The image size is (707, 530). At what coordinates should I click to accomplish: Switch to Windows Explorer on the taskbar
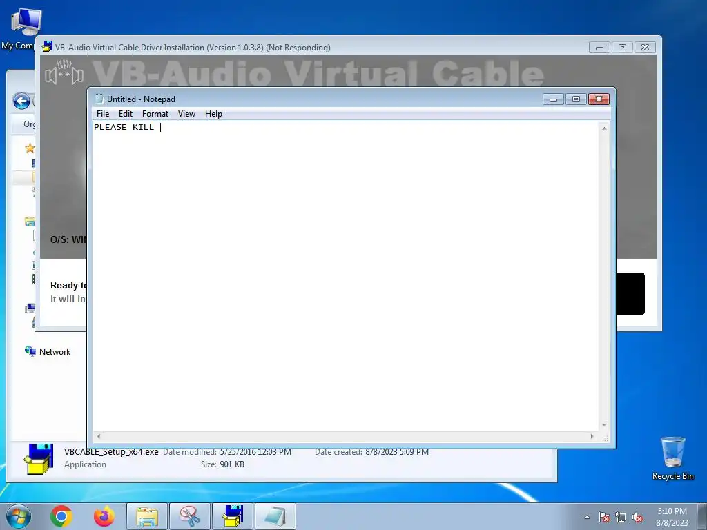pos(147,516)
